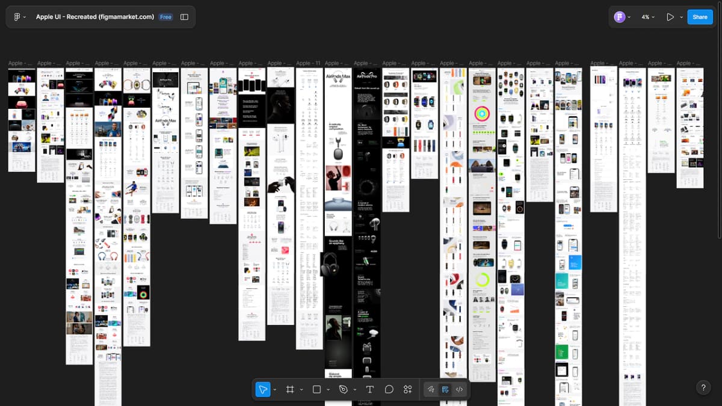Toggle the sidebar panel icon in header
Screen dimensions: 722x406
point(184,17)
